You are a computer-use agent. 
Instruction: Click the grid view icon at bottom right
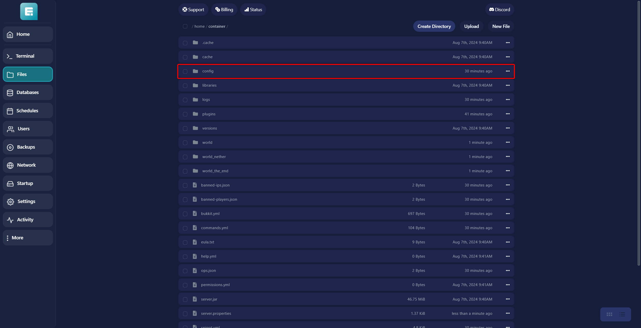click(609, 314)
